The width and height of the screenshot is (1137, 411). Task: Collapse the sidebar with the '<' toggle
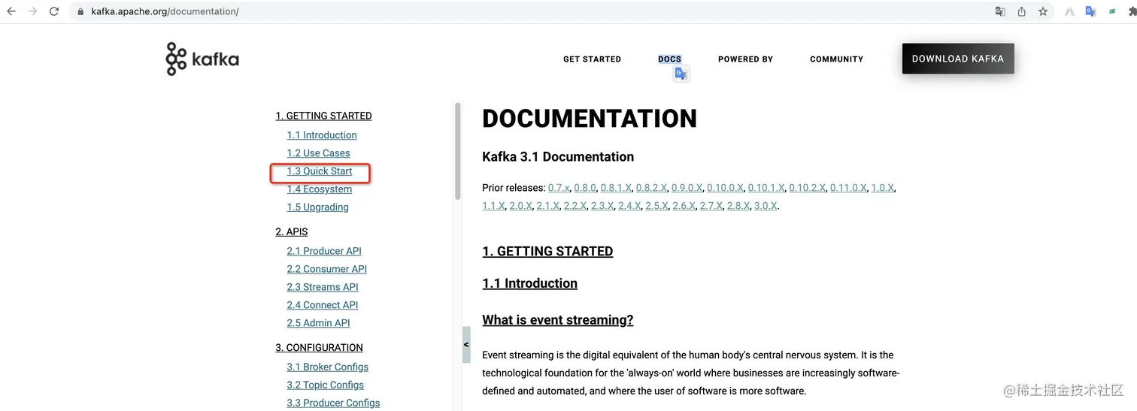coord(466,345)
